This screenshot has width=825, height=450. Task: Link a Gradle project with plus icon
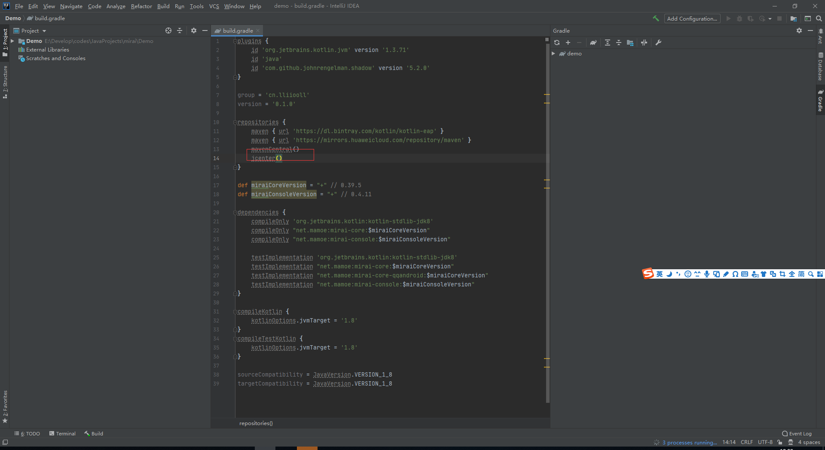568,43
